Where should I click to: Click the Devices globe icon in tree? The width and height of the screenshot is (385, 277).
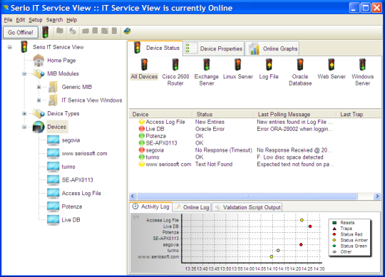pos(38,127)
